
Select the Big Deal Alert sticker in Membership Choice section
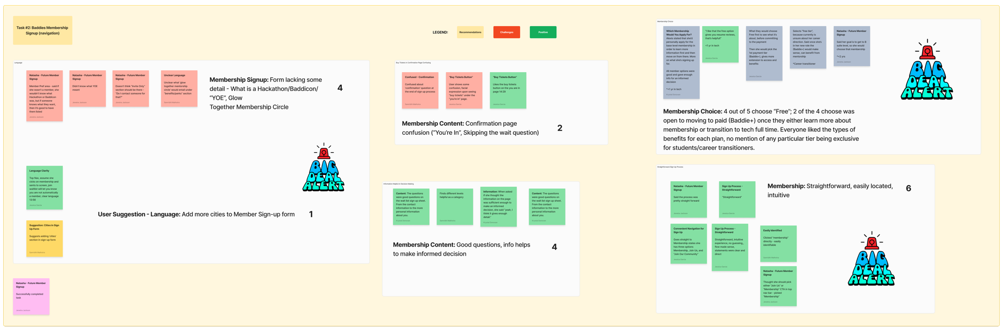pos(926,70)
